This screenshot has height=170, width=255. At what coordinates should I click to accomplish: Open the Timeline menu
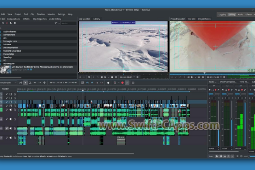[41, 14]
